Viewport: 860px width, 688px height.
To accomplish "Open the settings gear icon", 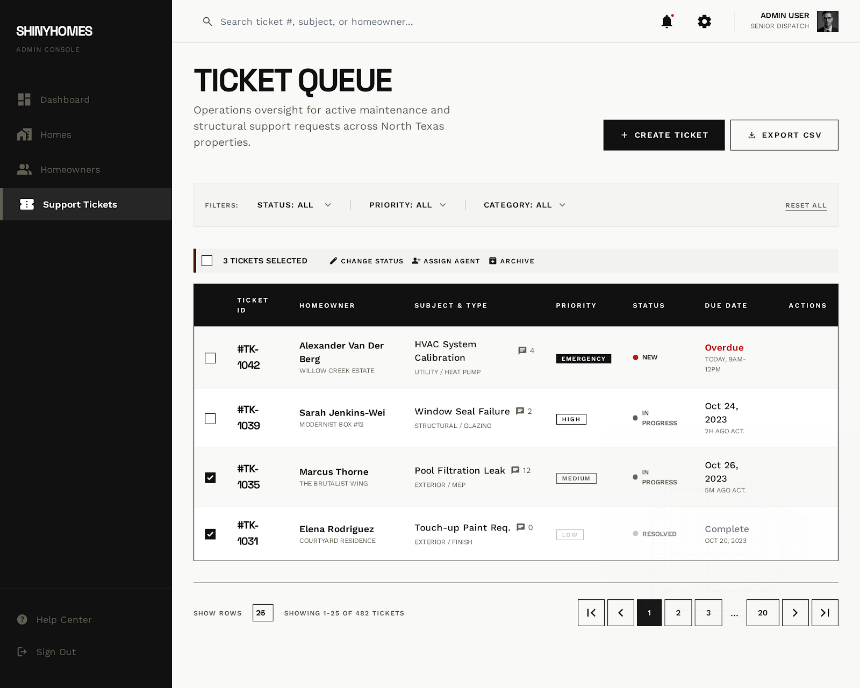I will point(704,21).
